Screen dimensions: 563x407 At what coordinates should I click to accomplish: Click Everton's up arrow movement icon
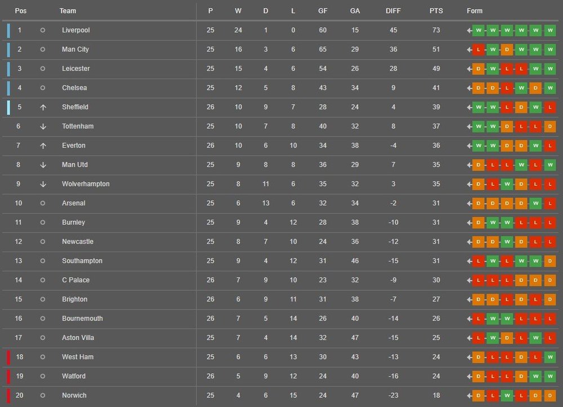43,145
